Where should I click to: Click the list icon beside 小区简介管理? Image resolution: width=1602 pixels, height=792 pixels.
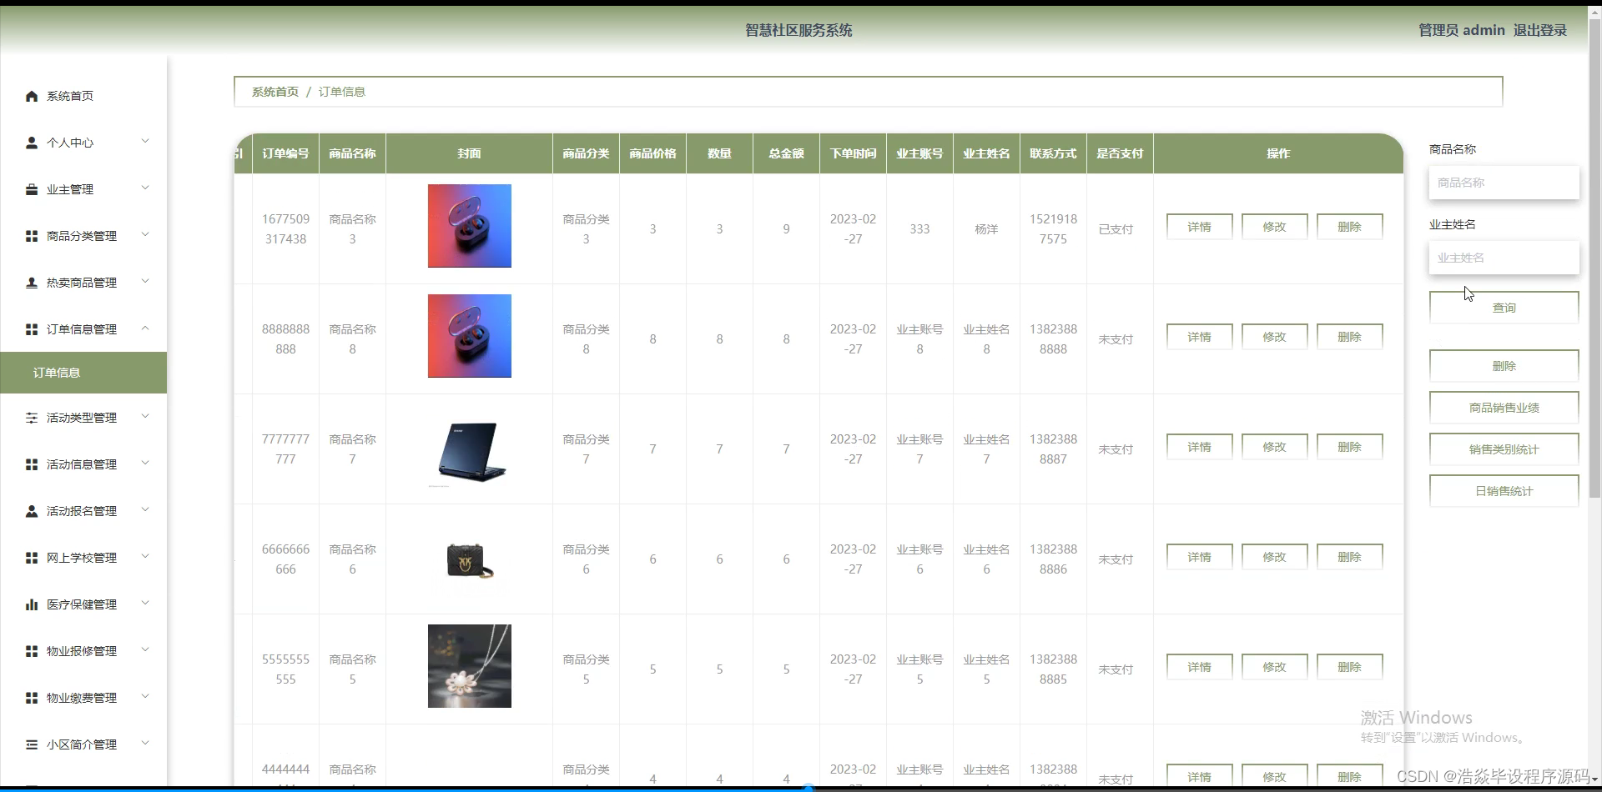point(32,744)
